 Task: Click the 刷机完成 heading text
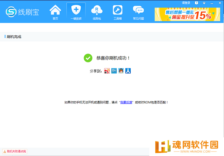click(x=14, y=37)
